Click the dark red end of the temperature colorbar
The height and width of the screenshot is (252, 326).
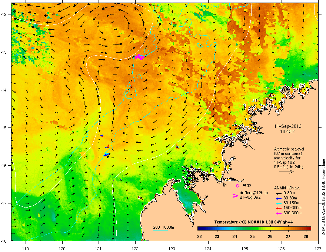309,228
